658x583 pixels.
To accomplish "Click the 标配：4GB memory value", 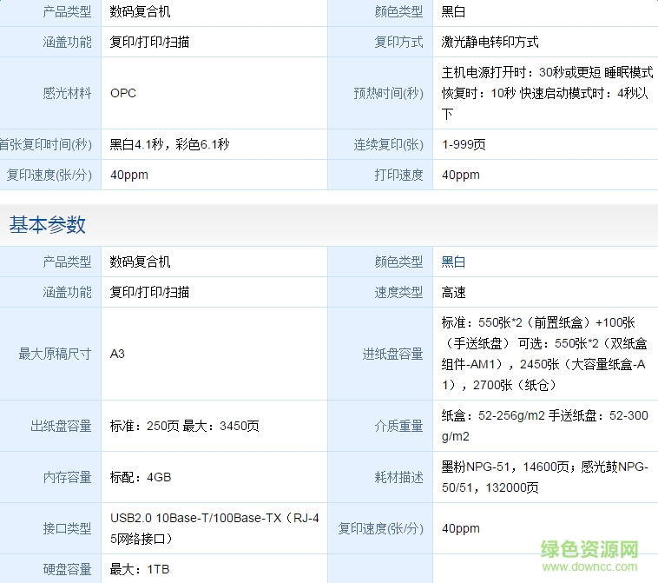I will pos(141,477).
